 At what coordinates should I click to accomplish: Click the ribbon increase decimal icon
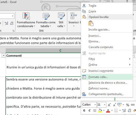(x=7, y=23)
